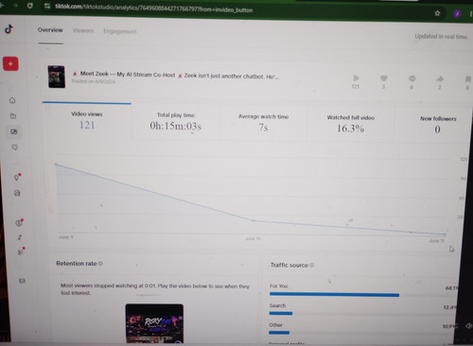The width and height of the screenshot is (473, 346).
Task: Click the 16.3% watched full video value
Action: [x=350, y=129]
